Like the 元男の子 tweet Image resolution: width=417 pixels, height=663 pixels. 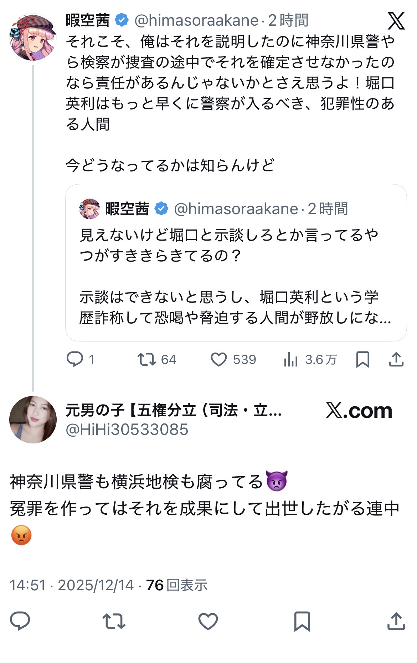click(208, 621)
